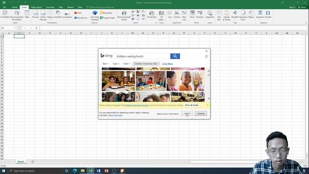Switch to the Page Layout tab
This screenshot has width=309, height=174.
click(x=37, y=7)
